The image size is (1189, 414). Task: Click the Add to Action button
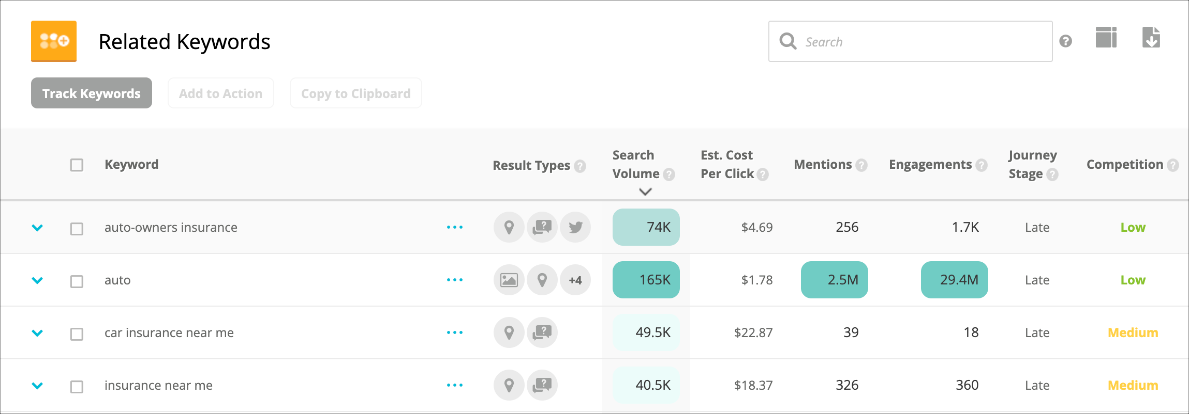click(x=221, y=93)
